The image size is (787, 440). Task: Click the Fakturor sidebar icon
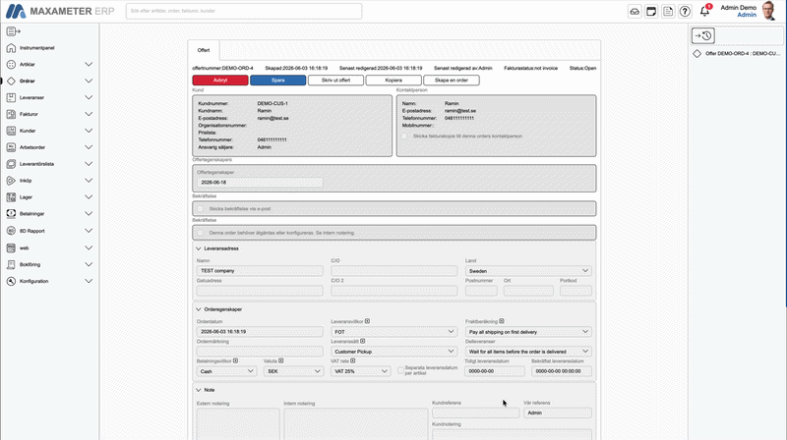click(11, 114)
